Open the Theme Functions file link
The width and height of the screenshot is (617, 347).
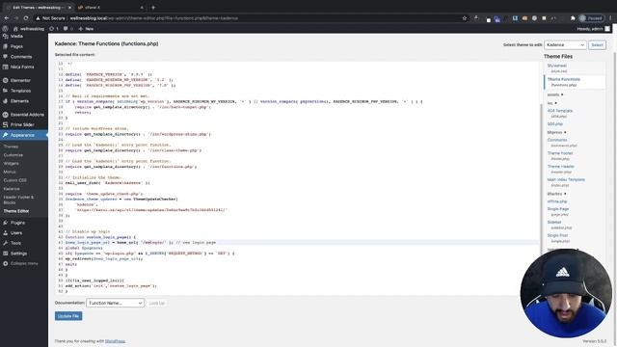click(x=563, y=79)
